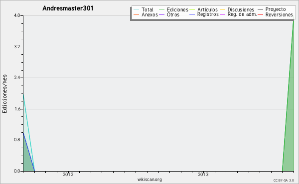Image resolution: width=299 pixels, height=184 pixels.
Task: Click the orange Anexos line color swatch
Action: coord(137,14)
